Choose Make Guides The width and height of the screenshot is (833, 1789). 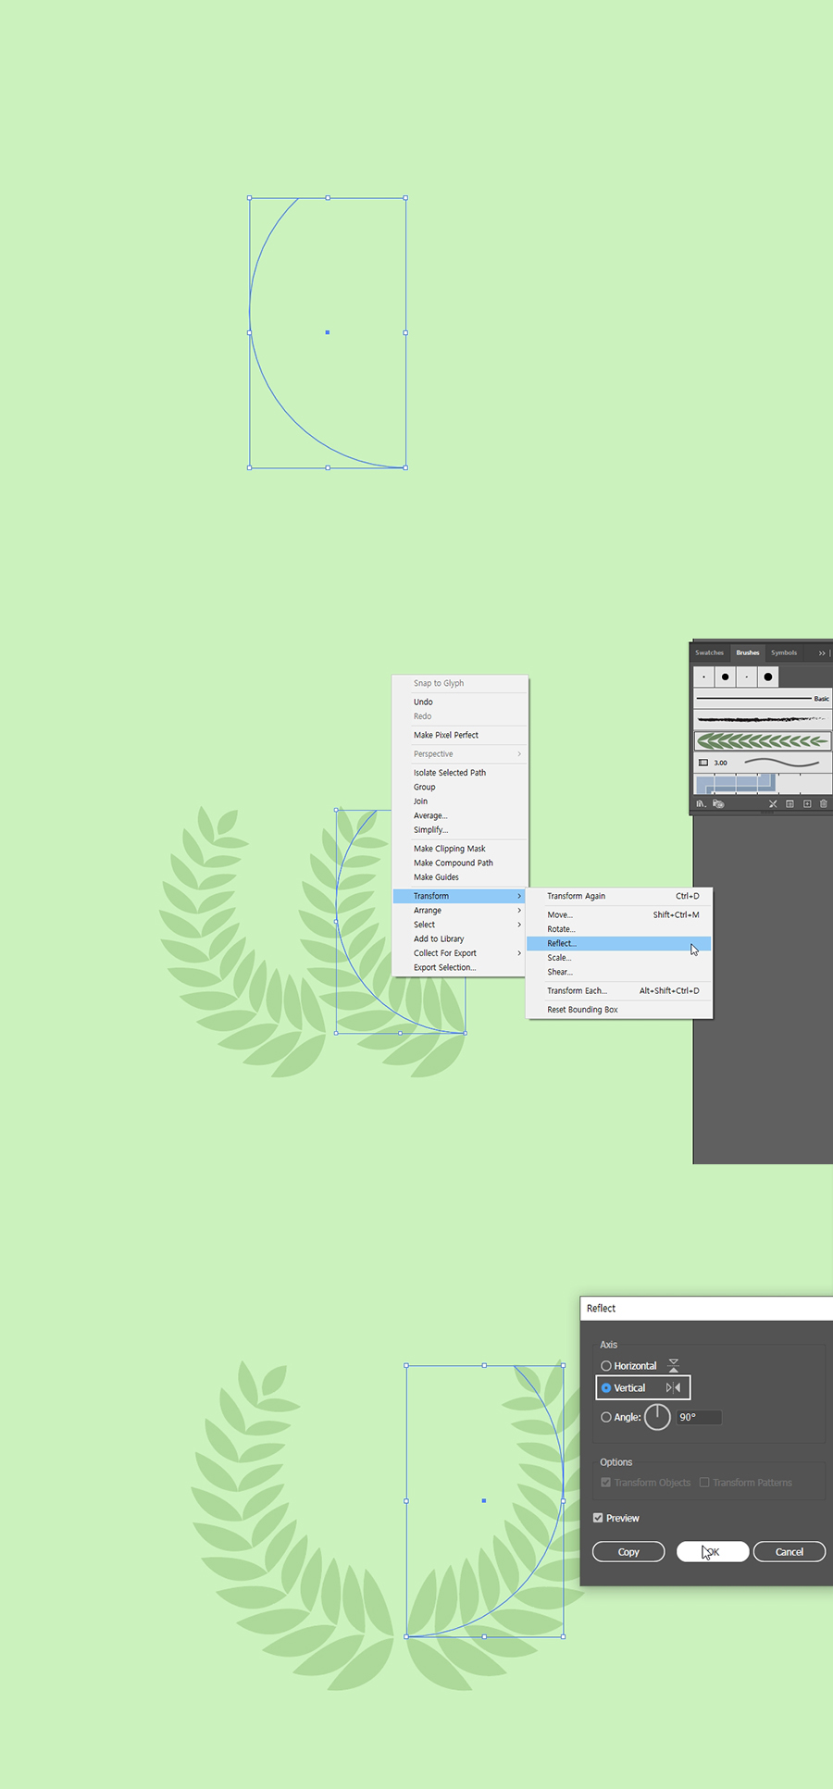coord(459,877)
